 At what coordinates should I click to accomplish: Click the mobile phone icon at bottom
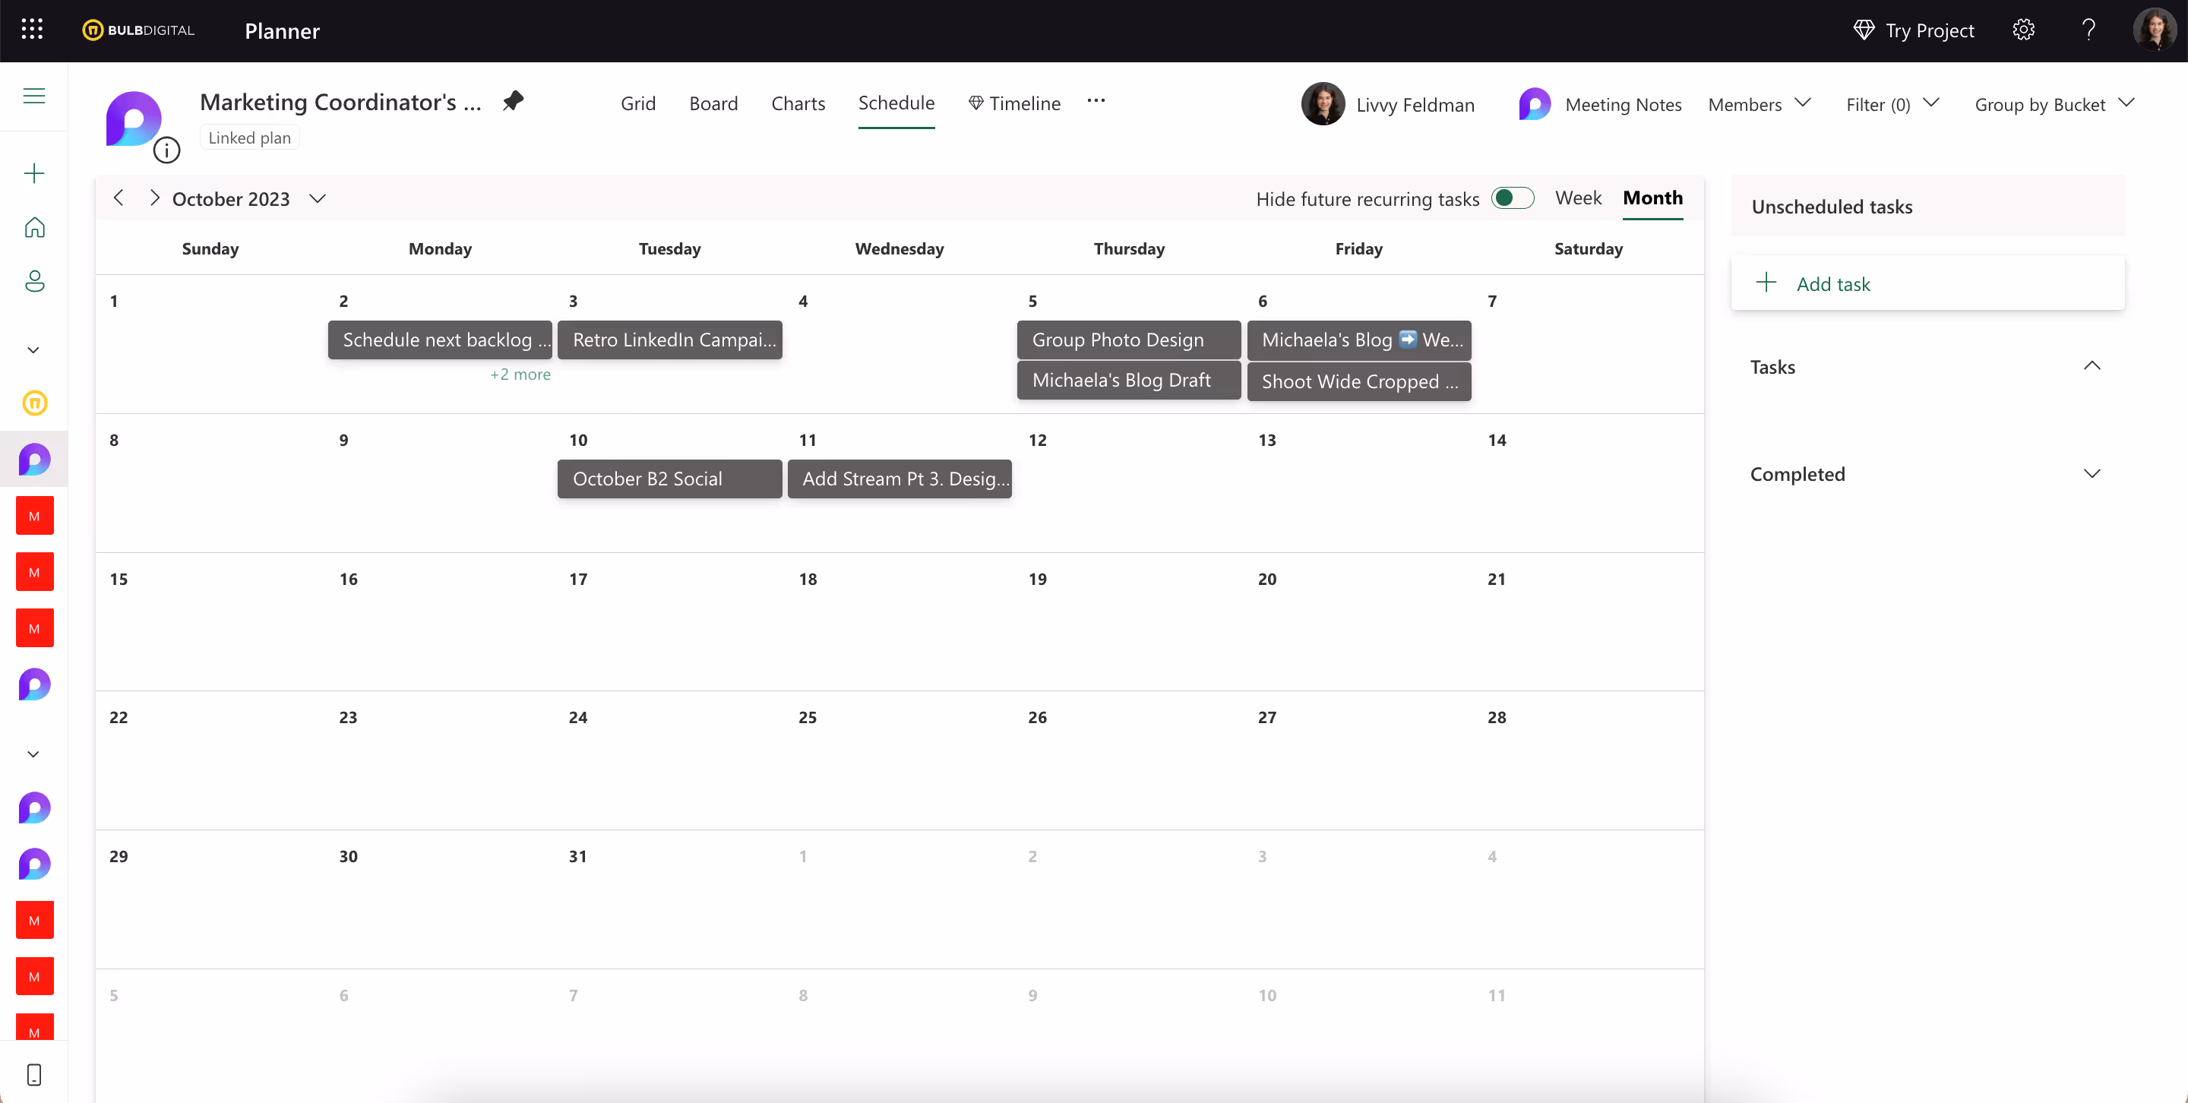pyautogui.click(x=34, y=1074)
